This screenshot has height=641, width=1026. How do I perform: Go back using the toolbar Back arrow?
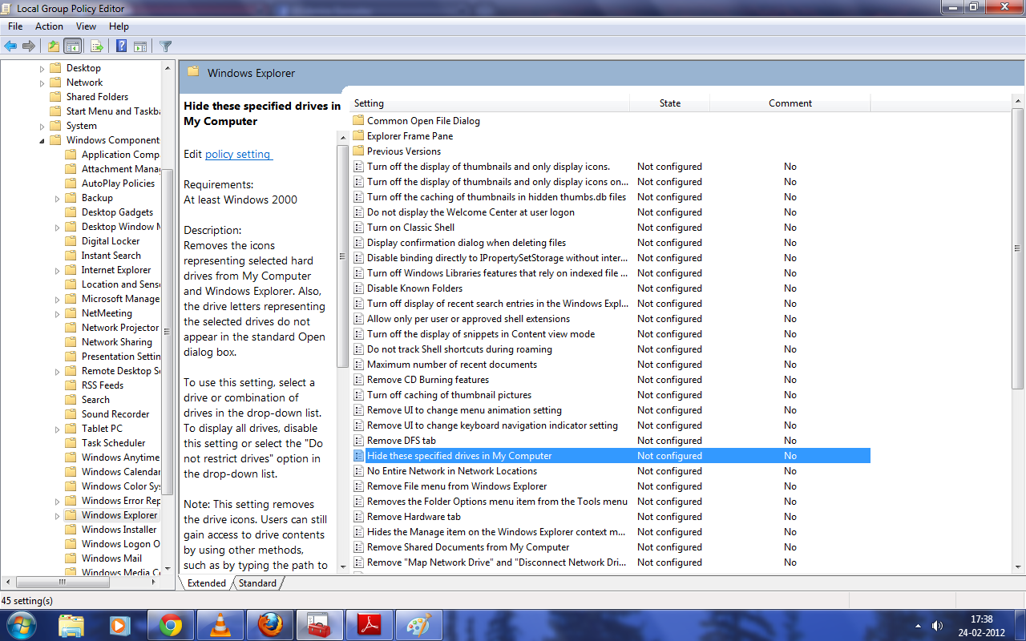pyautogui.click(x=10, y=46)
